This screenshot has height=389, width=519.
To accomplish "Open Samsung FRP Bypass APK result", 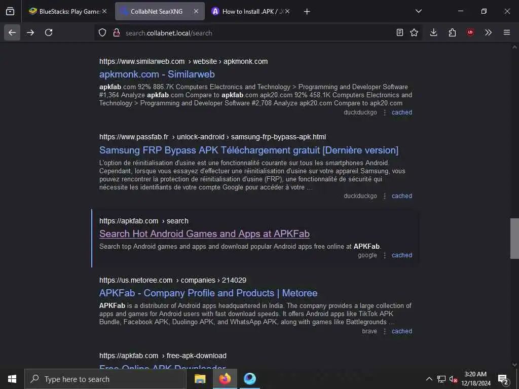I will [x=248, y=150].
